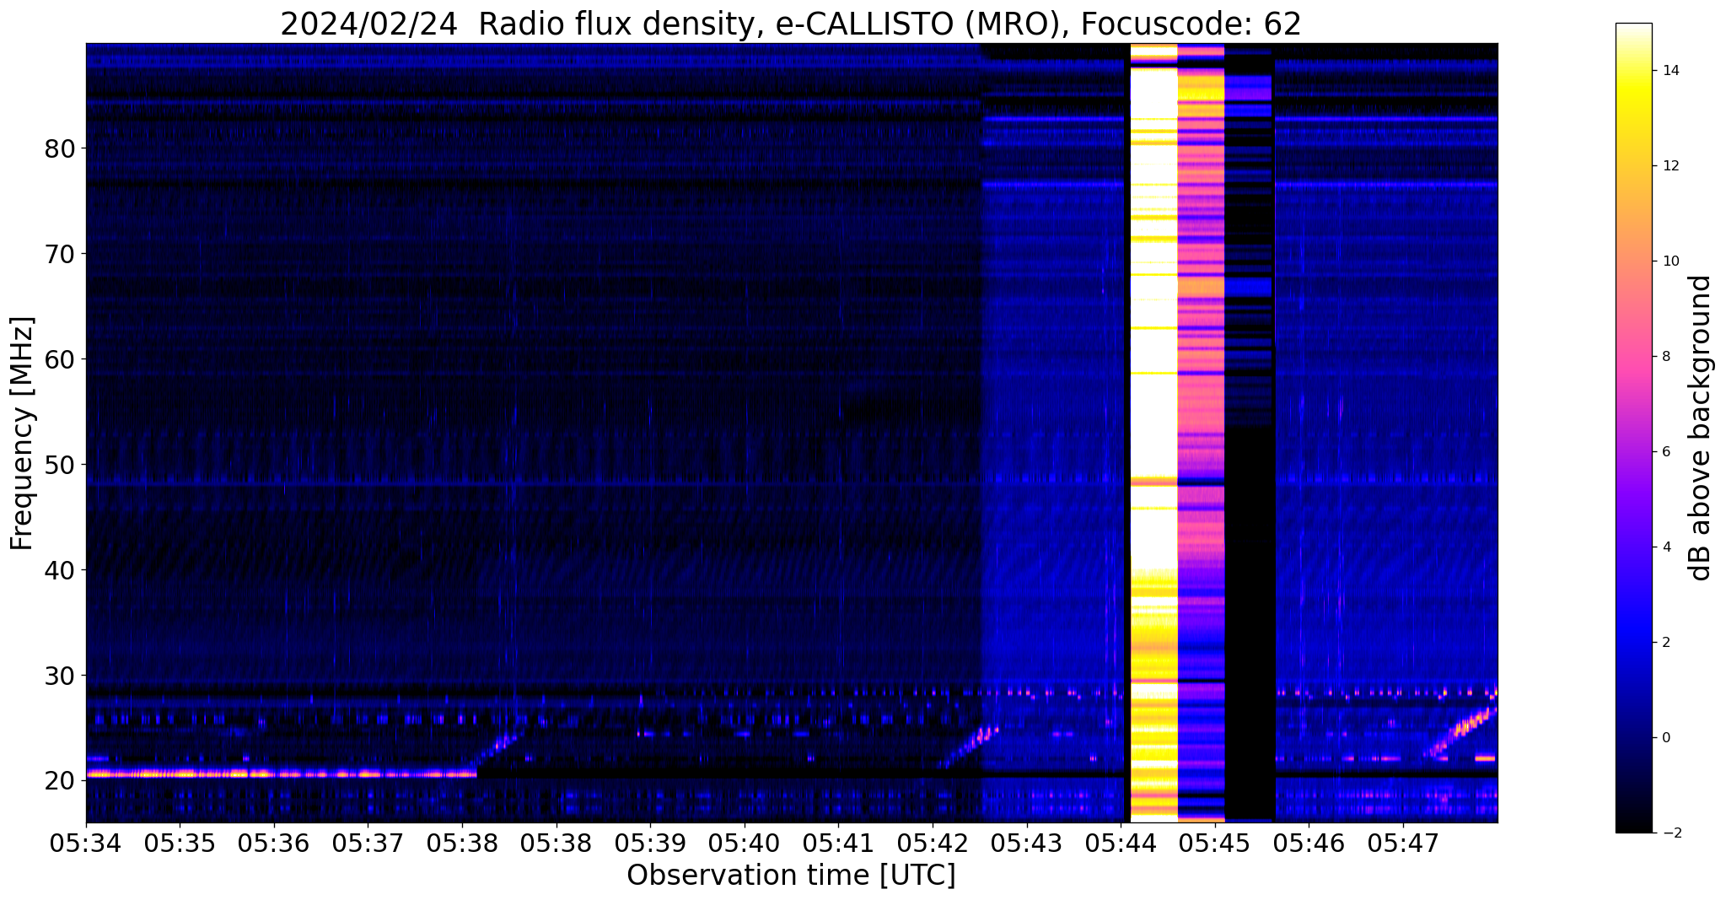This screenshot has width=1726, height=900.
Task: Click the colorbar tick value 6
Action: 1664,452
